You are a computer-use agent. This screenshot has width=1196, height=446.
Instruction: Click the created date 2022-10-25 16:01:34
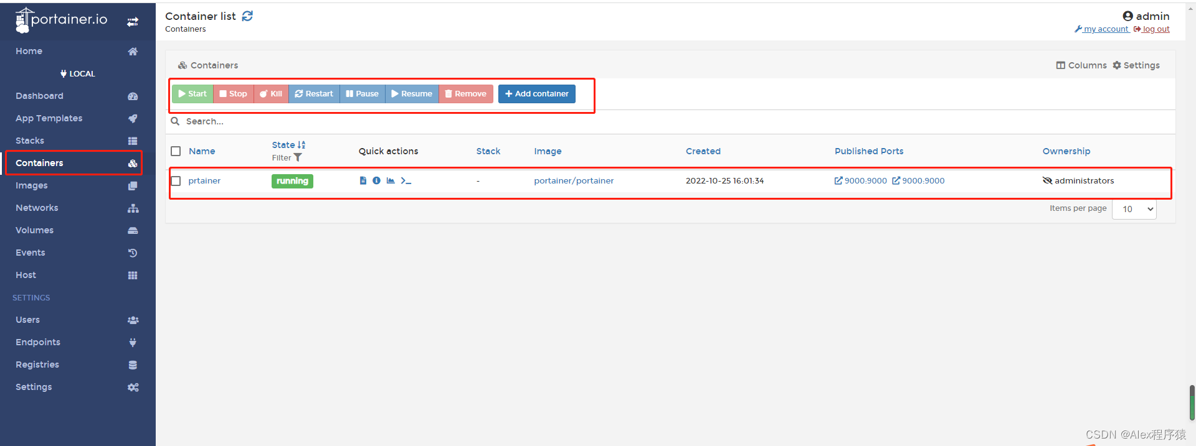[x=724, y=181]
